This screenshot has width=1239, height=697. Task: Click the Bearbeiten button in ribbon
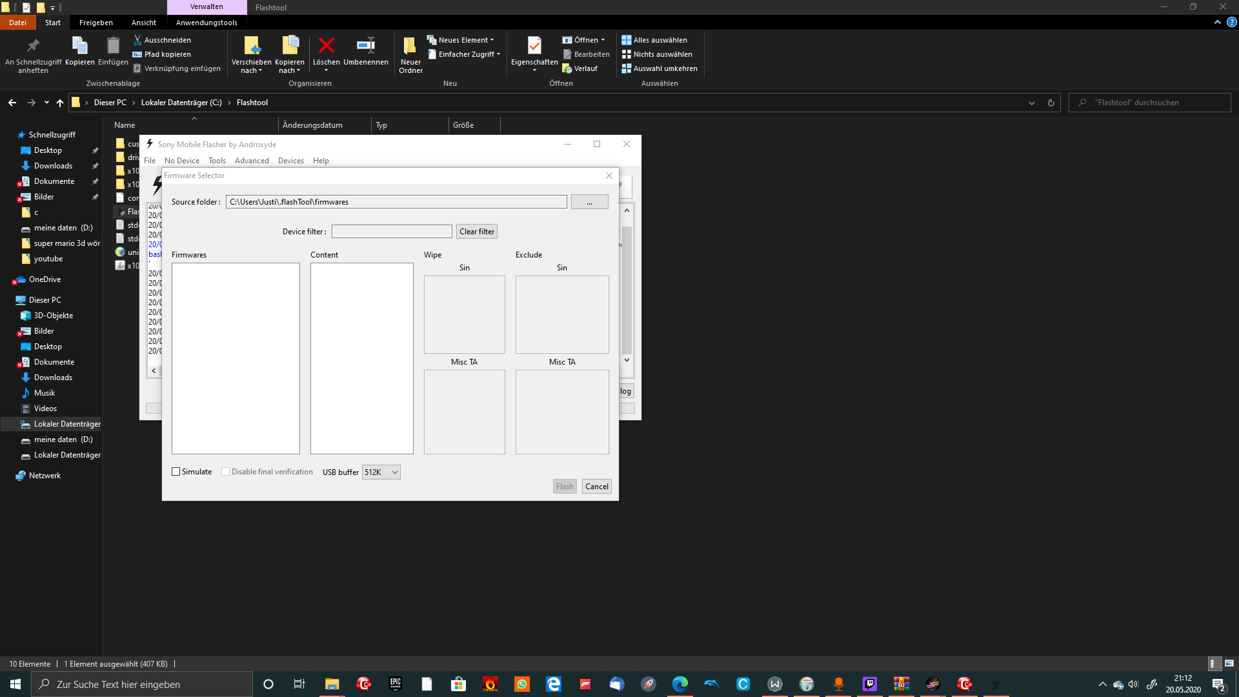pos(586,54)
